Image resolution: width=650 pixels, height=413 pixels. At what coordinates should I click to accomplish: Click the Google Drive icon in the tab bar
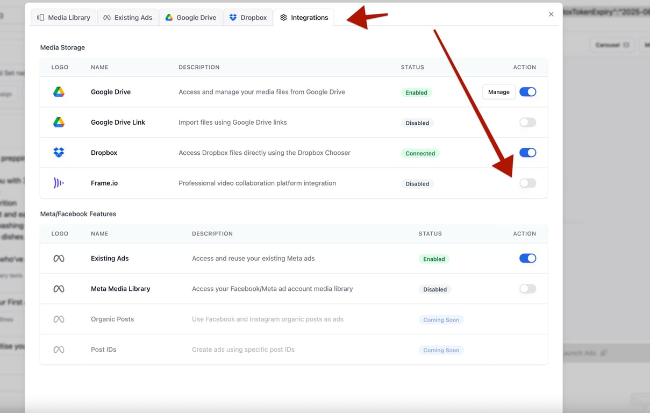169,18
